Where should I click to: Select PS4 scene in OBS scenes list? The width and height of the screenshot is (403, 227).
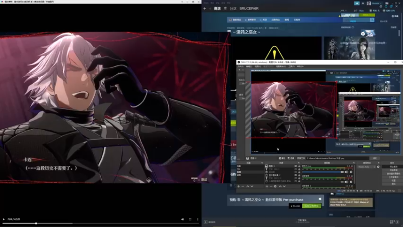(x=250, y=169)
